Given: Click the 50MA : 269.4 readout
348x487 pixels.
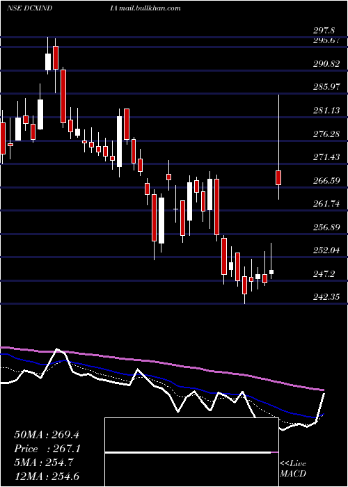Looking at the screenshot, I should (x=48, y=435).
